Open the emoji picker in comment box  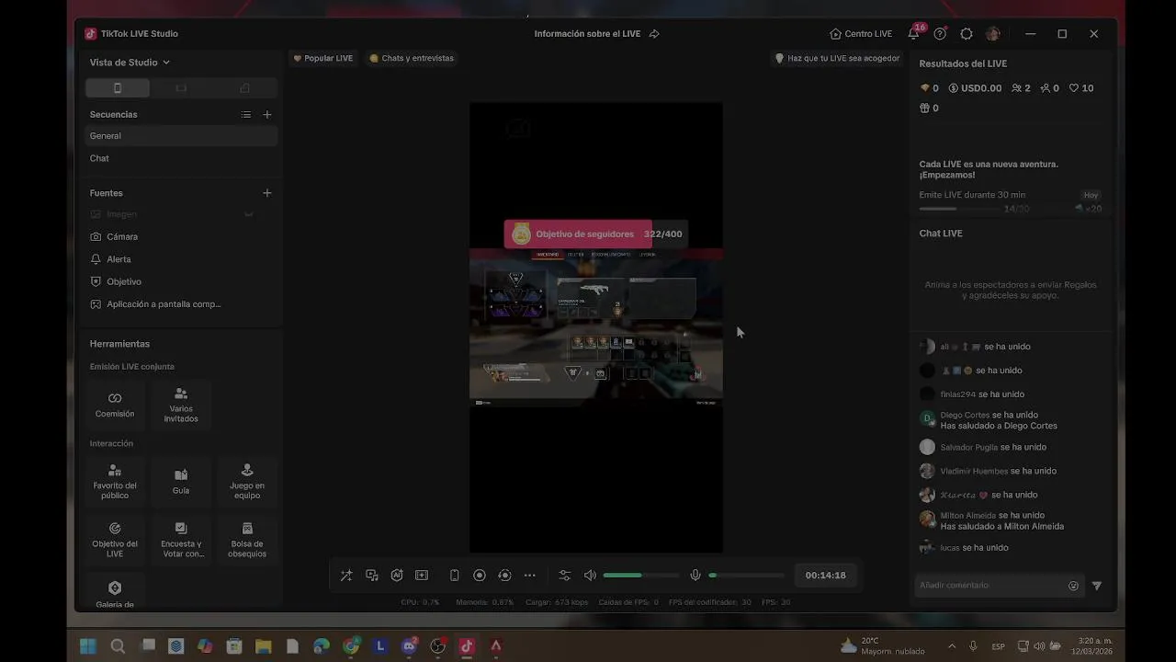(x=1073, y=586)
